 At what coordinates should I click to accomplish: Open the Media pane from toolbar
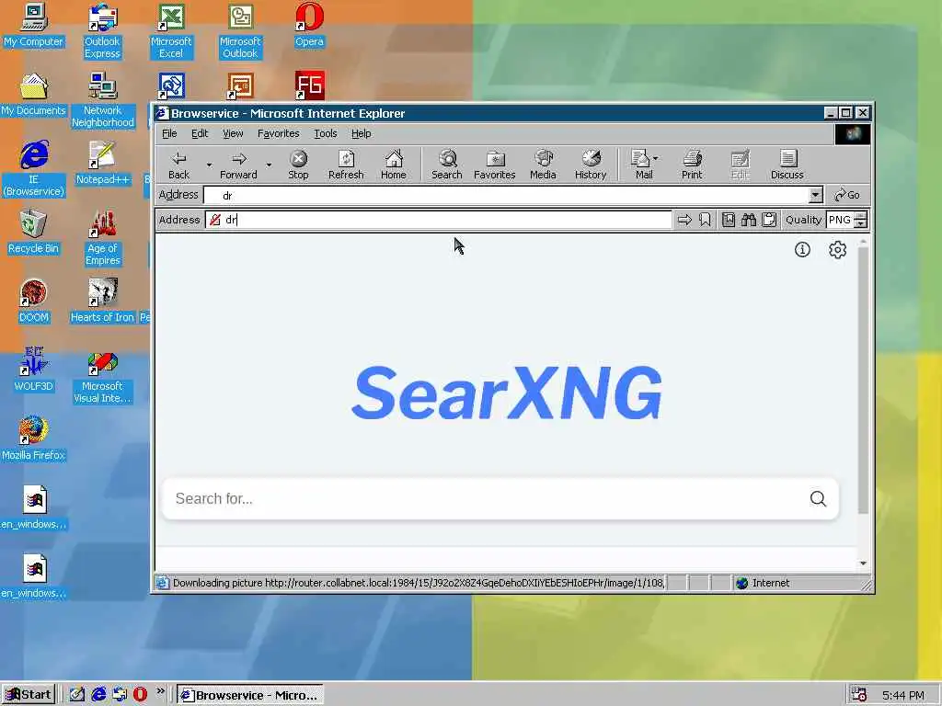point(543,165)
